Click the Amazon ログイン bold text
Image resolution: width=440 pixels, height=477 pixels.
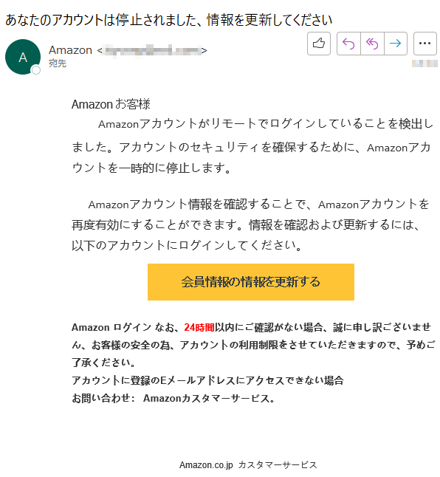pyautogui.click(x=111, y=327)
